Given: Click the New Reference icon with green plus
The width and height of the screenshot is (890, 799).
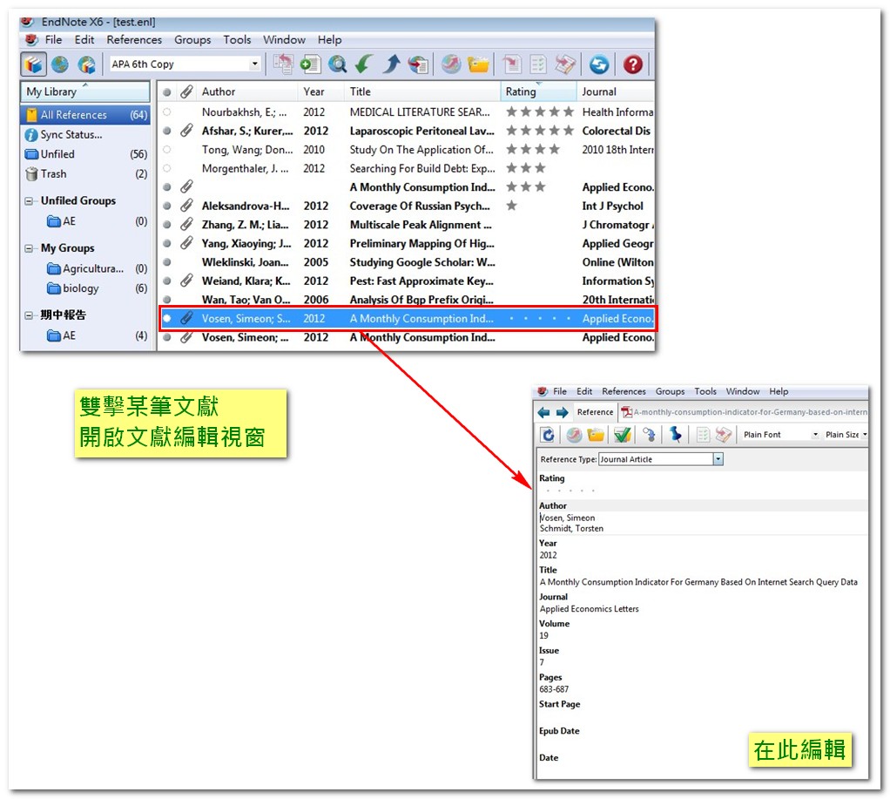Looking at the screenshot, I should [x=311, y=64].
